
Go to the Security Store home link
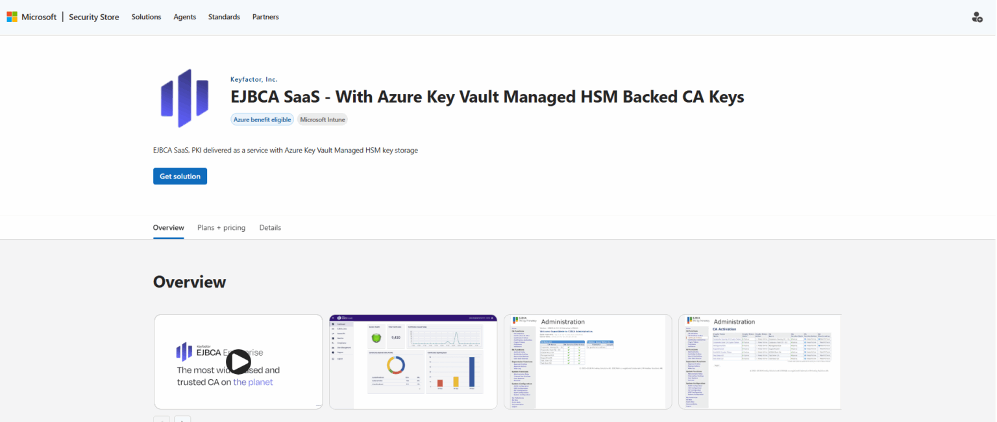(x=93, y=17)
